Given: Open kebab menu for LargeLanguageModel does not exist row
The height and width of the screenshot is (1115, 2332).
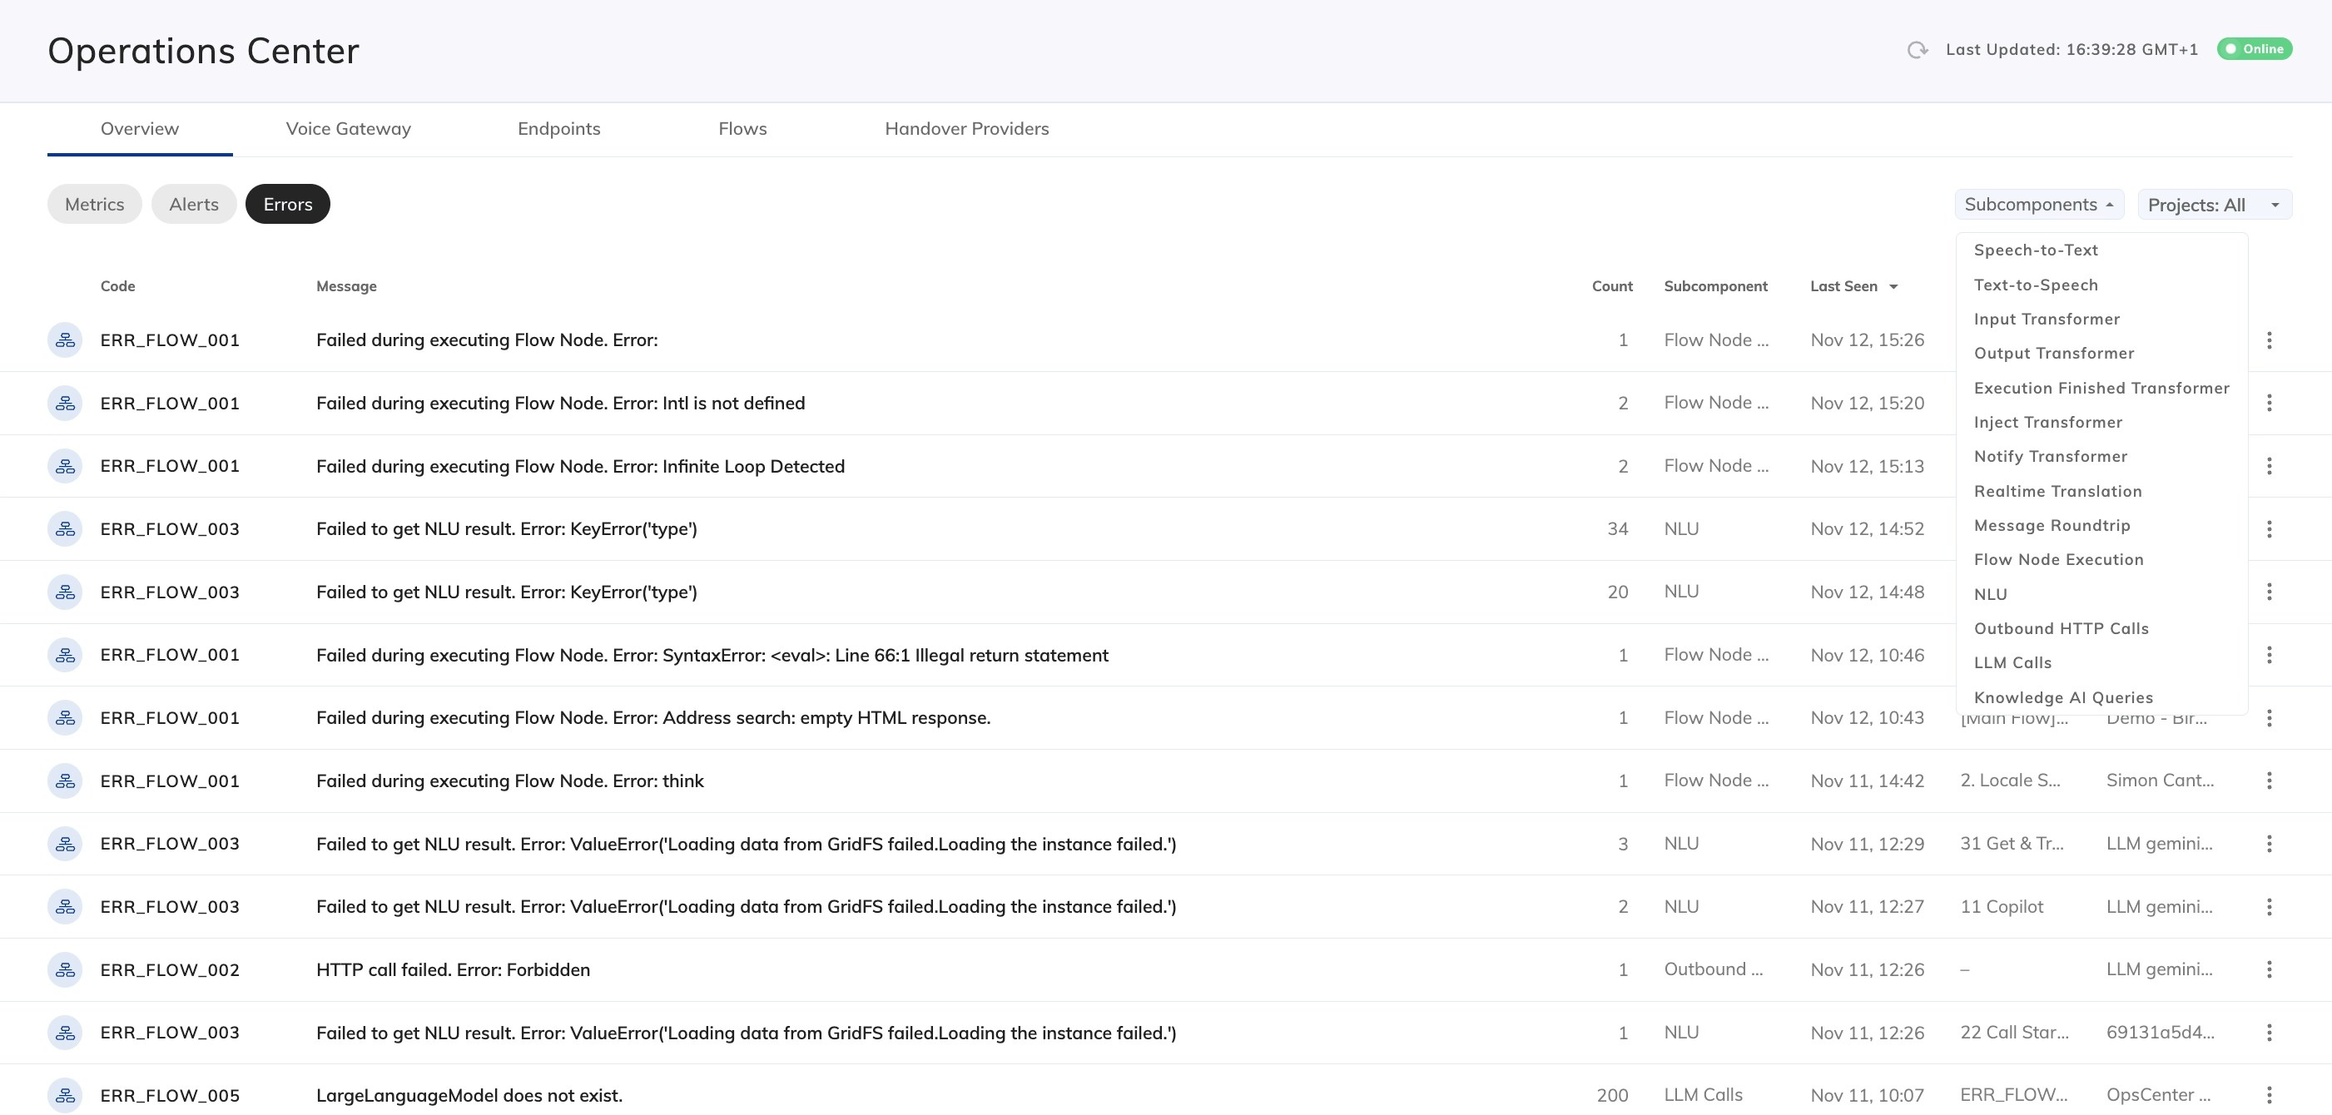Looking at the screenshot, I should click(x=2269, y=1095).
